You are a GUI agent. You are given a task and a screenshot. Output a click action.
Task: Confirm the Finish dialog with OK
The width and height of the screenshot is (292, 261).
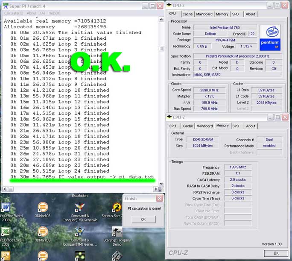click(143, 219)
